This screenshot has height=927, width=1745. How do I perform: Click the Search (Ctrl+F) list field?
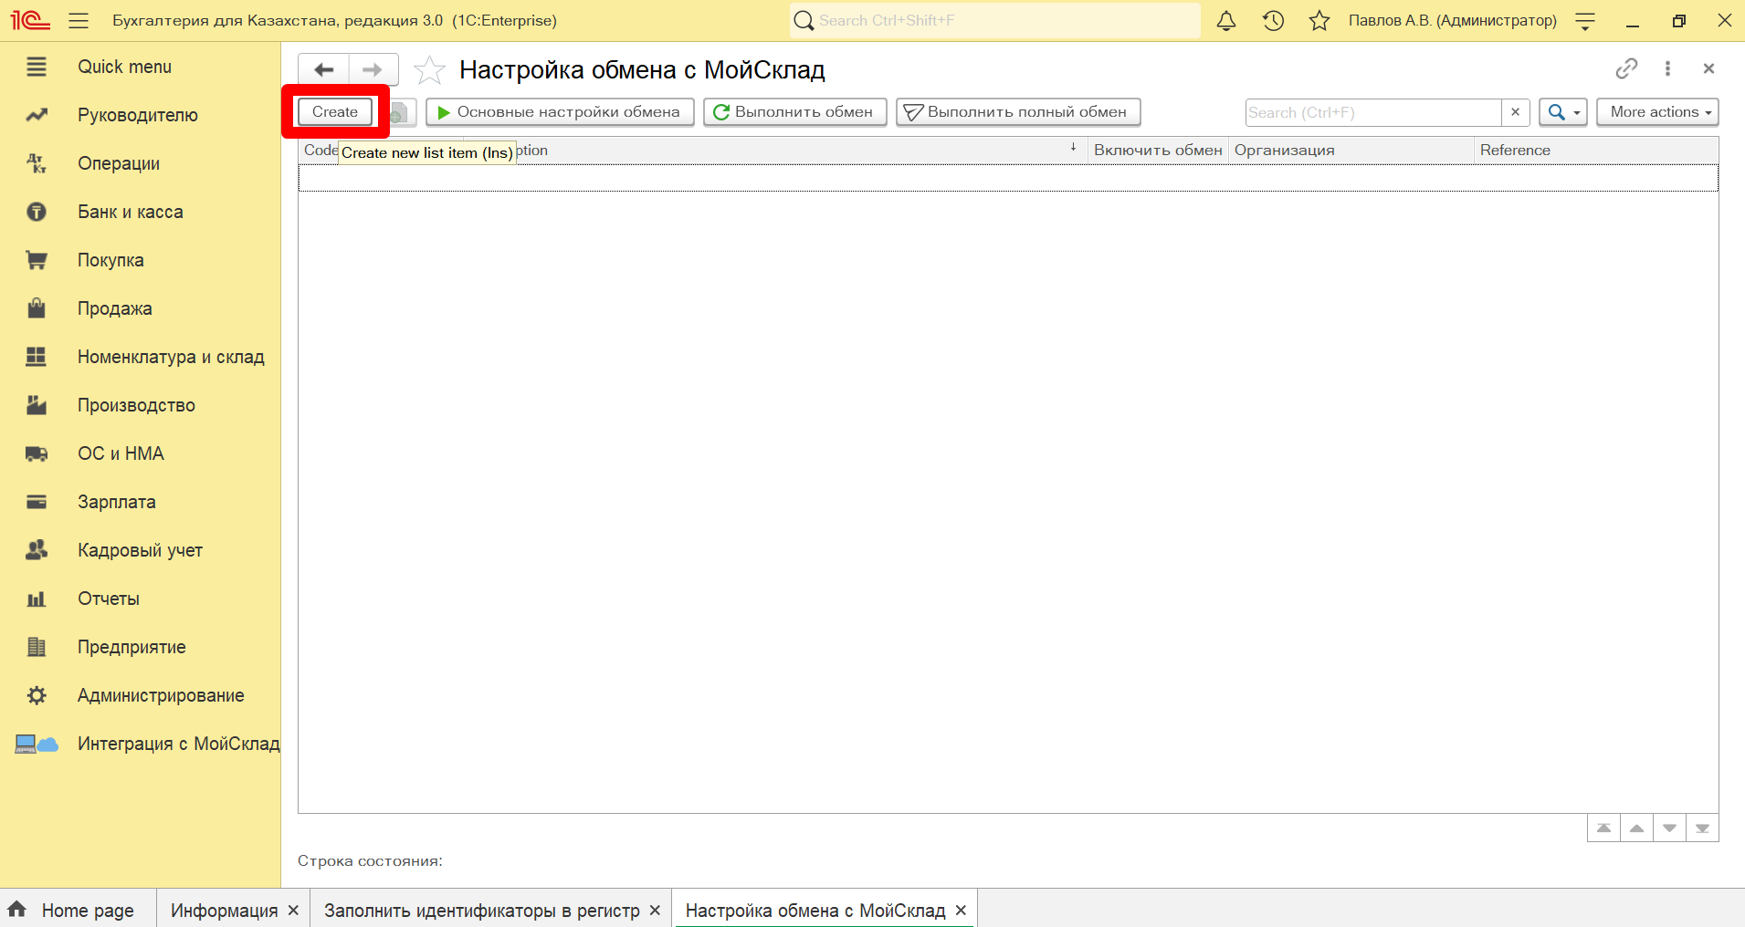pos(1373,112)
